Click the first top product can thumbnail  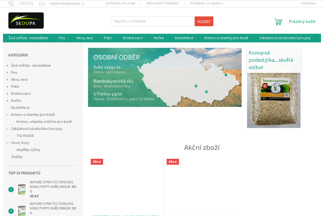[22, 189]
